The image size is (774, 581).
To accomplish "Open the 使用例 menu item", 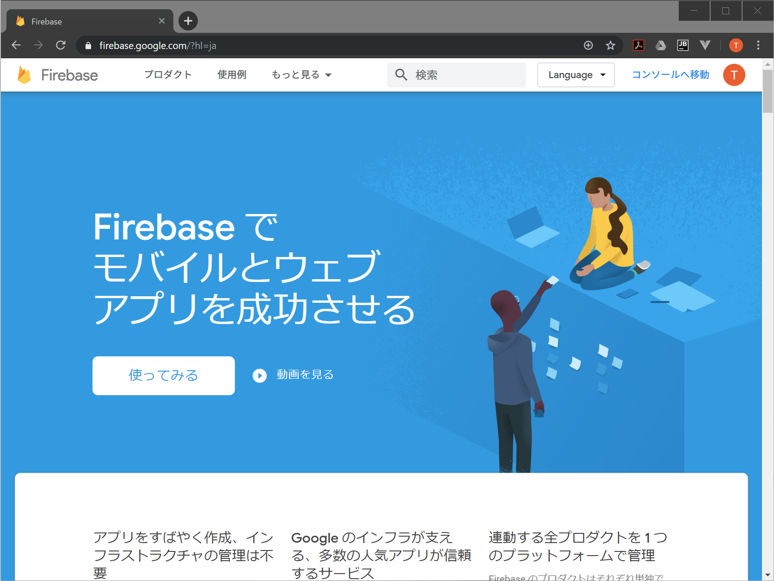I will 232,75.
